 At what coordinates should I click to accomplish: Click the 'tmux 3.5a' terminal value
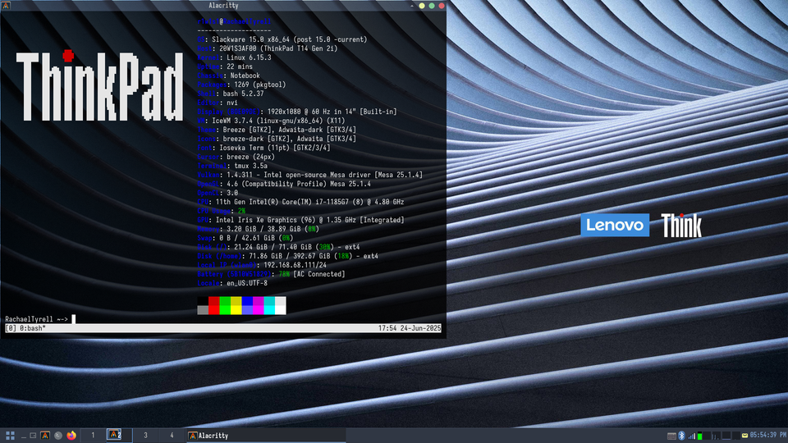pyautogui.click(x=251, y=166)
